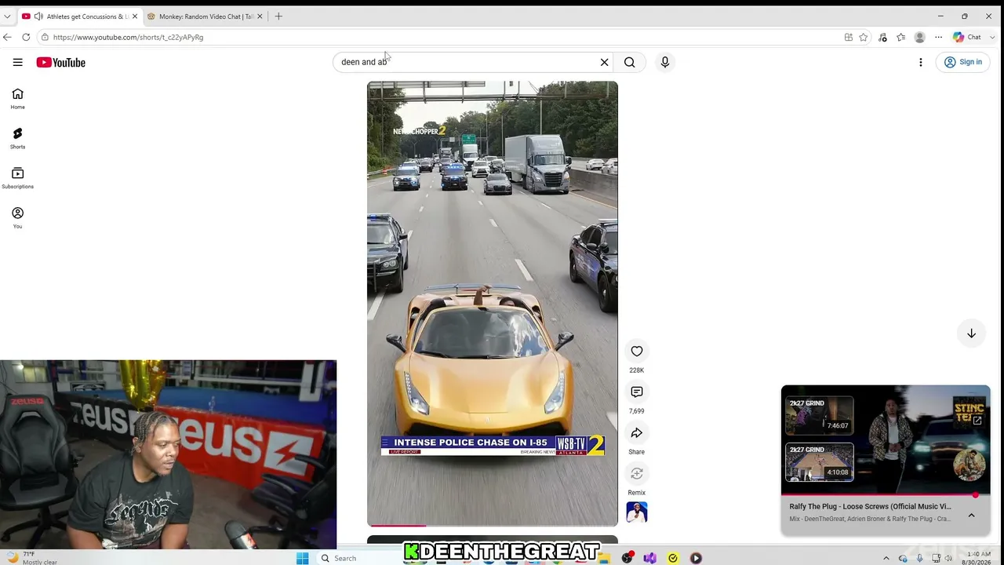Open Shorts in the YouTube sidebar
The height and width of the screenshot is (565, 1004).
click(x=17, y=138)
